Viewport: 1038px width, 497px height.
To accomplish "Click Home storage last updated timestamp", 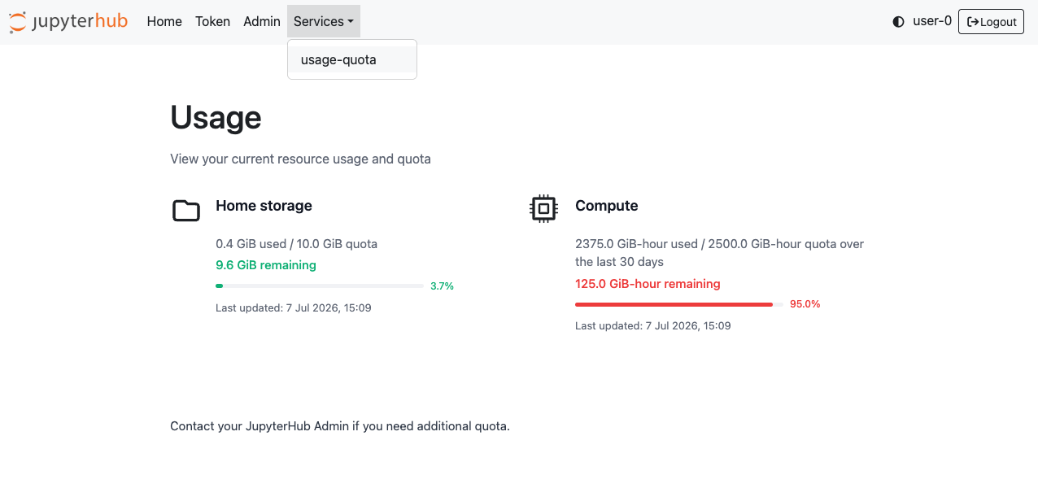I will click(294, 308).
